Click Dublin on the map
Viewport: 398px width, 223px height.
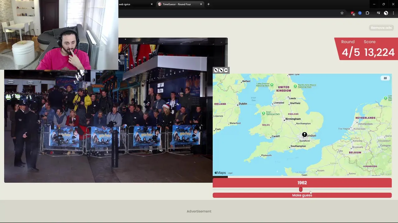pos(243,104)
